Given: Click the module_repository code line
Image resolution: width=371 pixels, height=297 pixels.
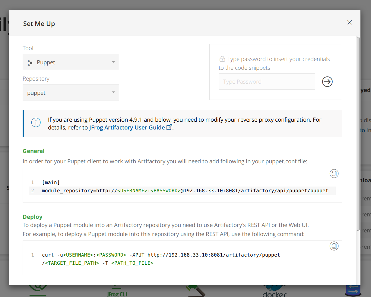Looking at the screenshot, I should tap(185, 190).
